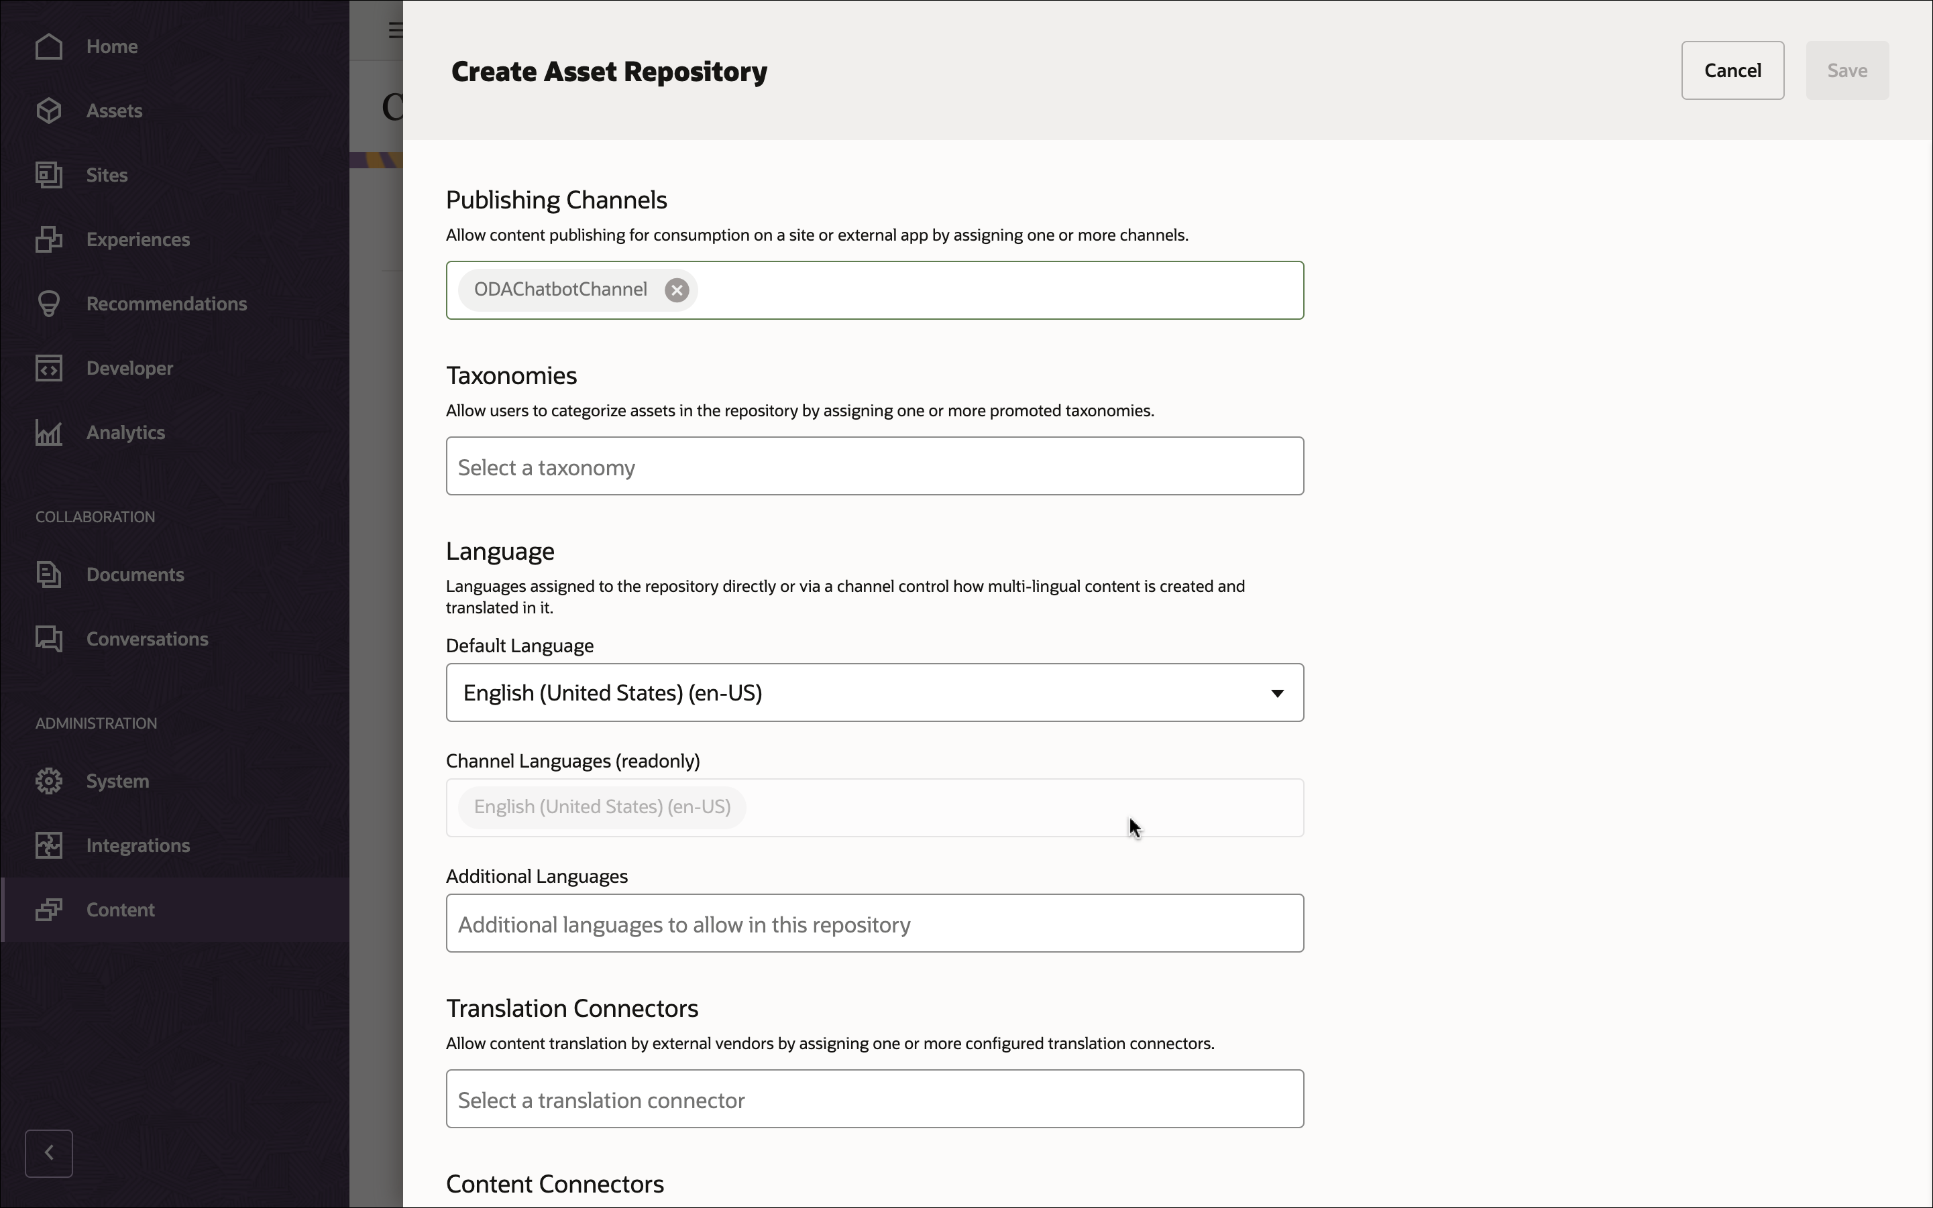Open the Select a taxonomy picker
Image resolution: width=1933 pixels, height=1208 pixels.
(x=874, y=466)
